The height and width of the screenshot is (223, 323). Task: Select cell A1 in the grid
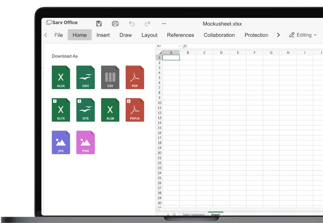[171, 58]
